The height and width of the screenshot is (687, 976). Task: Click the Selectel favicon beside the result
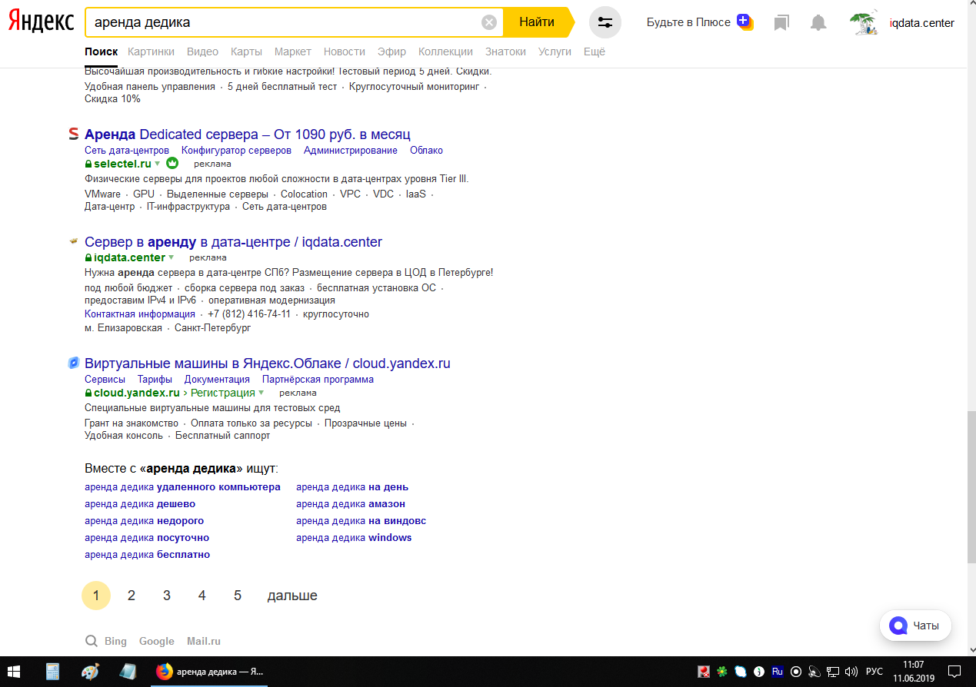(x=73, y=134)
